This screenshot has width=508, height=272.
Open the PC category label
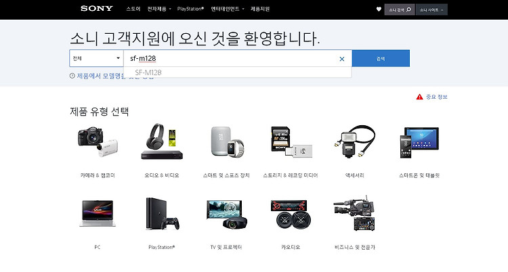pyautogui.click(x=97, y=247)
